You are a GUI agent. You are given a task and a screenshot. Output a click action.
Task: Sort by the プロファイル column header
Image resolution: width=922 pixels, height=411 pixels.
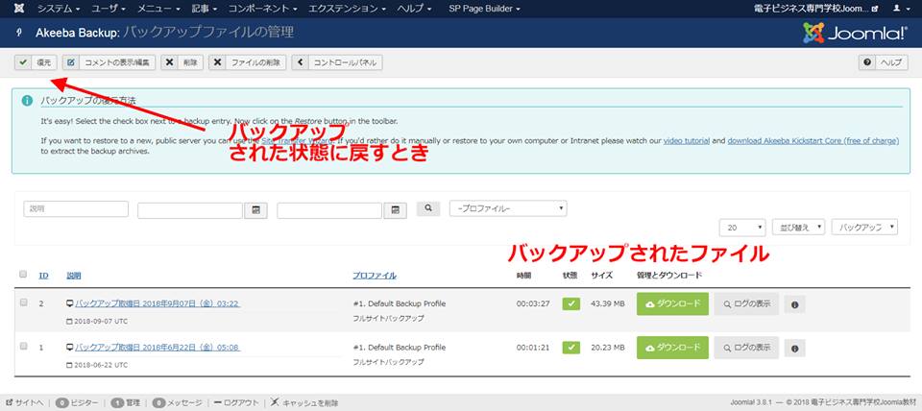(x=375, y=276)
